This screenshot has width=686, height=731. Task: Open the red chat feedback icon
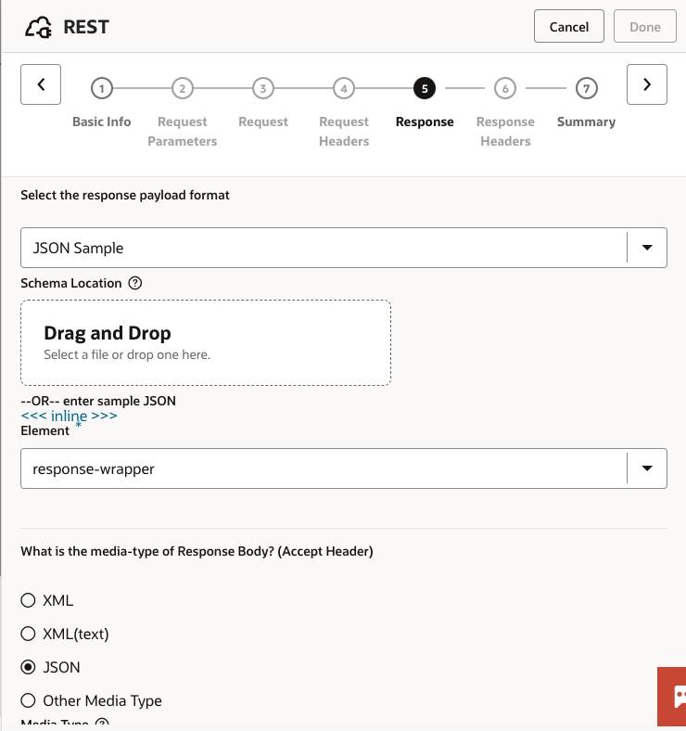[x=674, y=696]
